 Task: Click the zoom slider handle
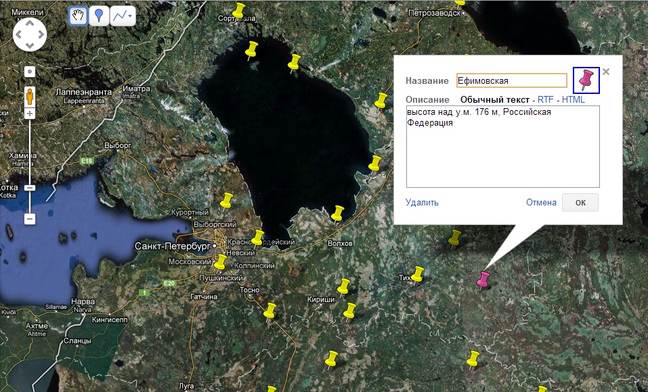point(30,188)
